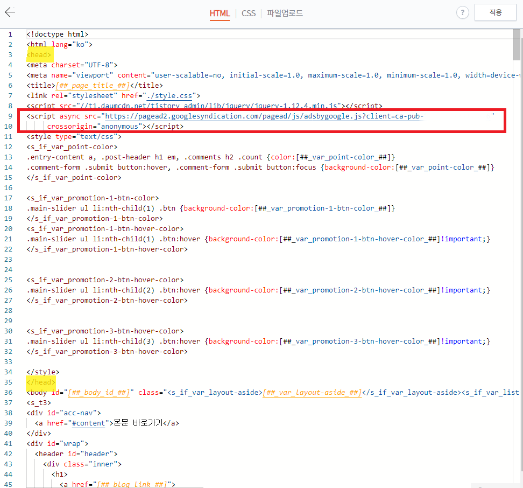
Task: Click the <div id="wrap"> line
Action: click(x=58, y=444)
